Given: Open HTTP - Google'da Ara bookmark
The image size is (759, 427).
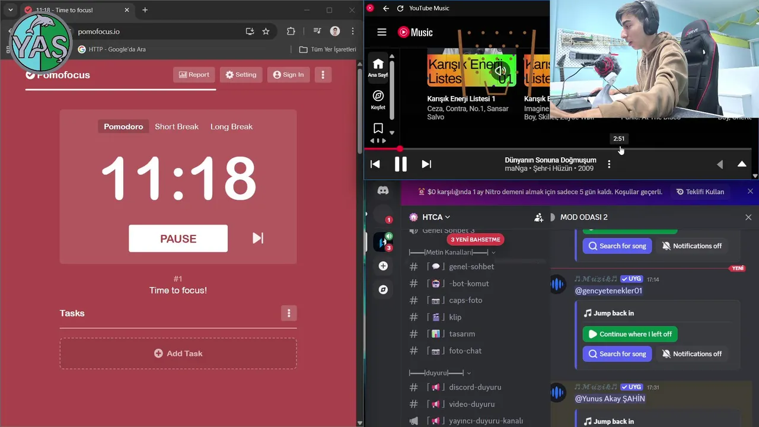Looking at the screenshot, I should (112, 49).
